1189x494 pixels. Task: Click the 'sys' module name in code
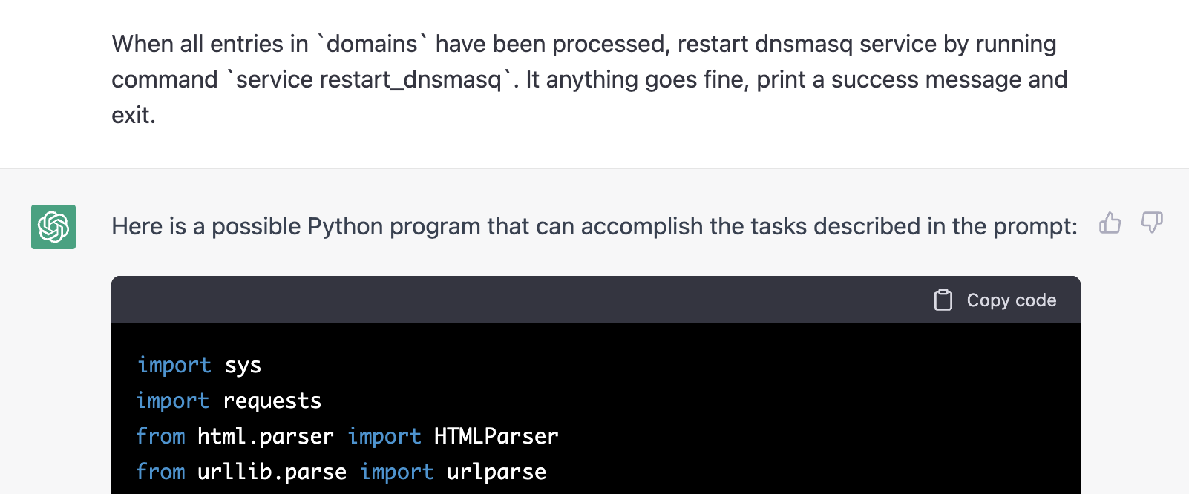(243, 366)
